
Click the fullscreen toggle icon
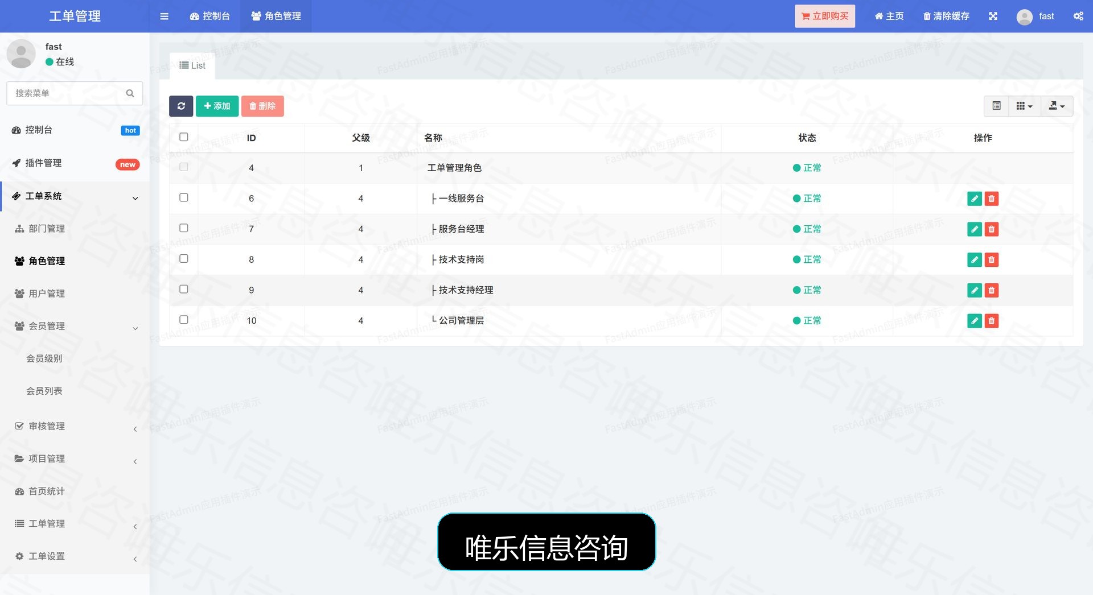(x=993, y=16)
